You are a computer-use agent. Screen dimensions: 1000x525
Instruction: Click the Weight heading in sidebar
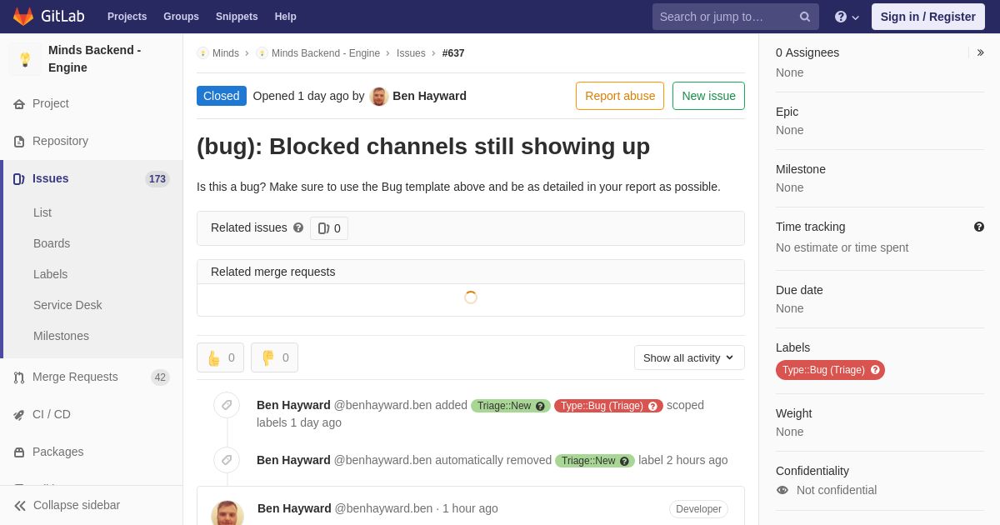(x=793, y=413)
